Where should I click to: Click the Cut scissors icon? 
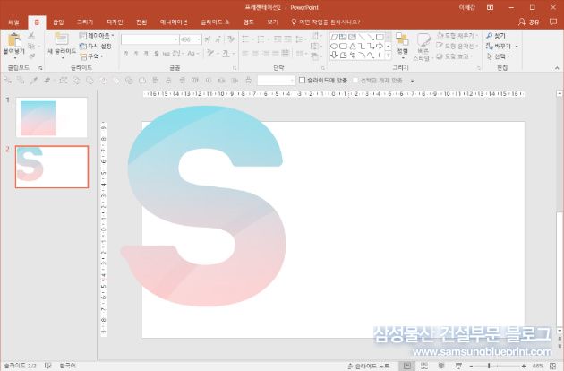[x=31, y=35]
